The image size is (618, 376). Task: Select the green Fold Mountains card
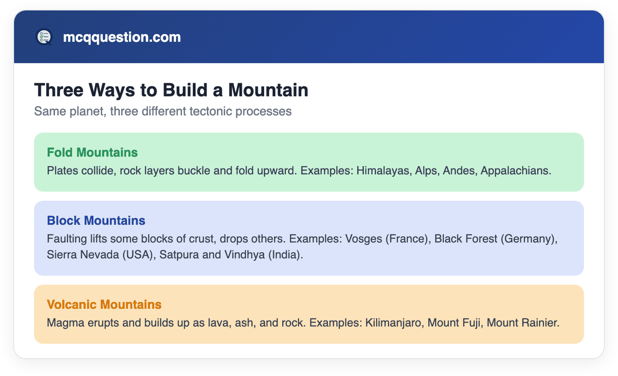point(309,162)
